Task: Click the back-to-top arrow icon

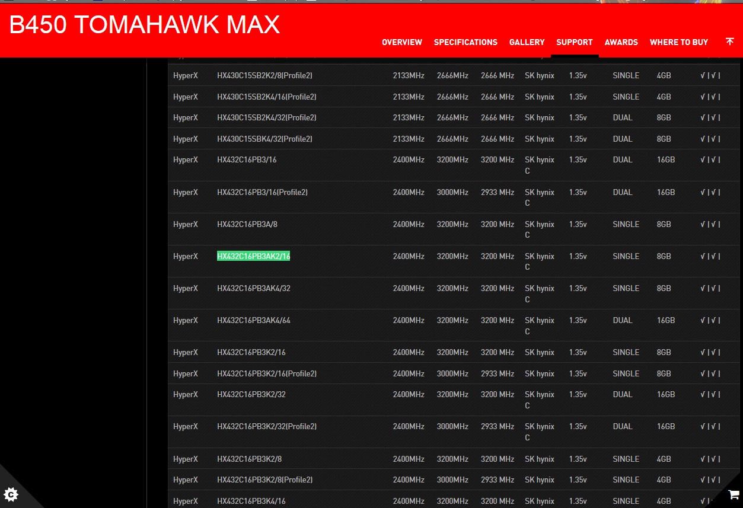Action: [x=730, y=41]
